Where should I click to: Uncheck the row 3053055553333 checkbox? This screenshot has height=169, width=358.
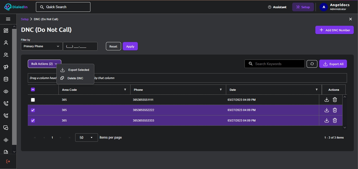click(33, 120)
